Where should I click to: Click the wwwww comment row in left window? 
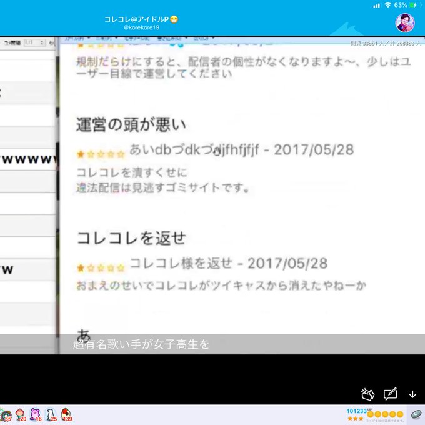tap(28, 159)
